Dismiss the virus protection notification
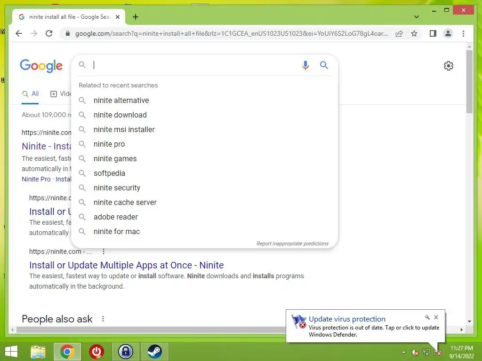 click(436, 317)
